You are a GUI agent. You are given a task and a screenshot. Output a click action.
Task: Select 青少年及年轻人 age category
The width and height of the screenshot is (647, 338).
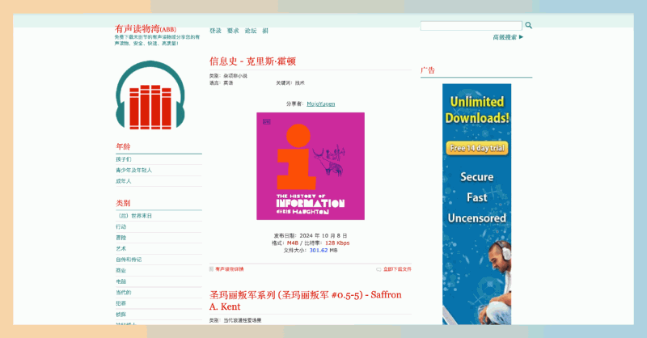pos(133,170)
